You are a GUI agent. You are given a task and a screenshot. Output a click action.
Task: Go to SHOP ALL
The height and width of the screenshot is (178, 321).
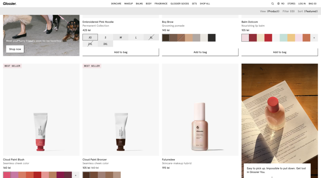[x=205, y=3]
